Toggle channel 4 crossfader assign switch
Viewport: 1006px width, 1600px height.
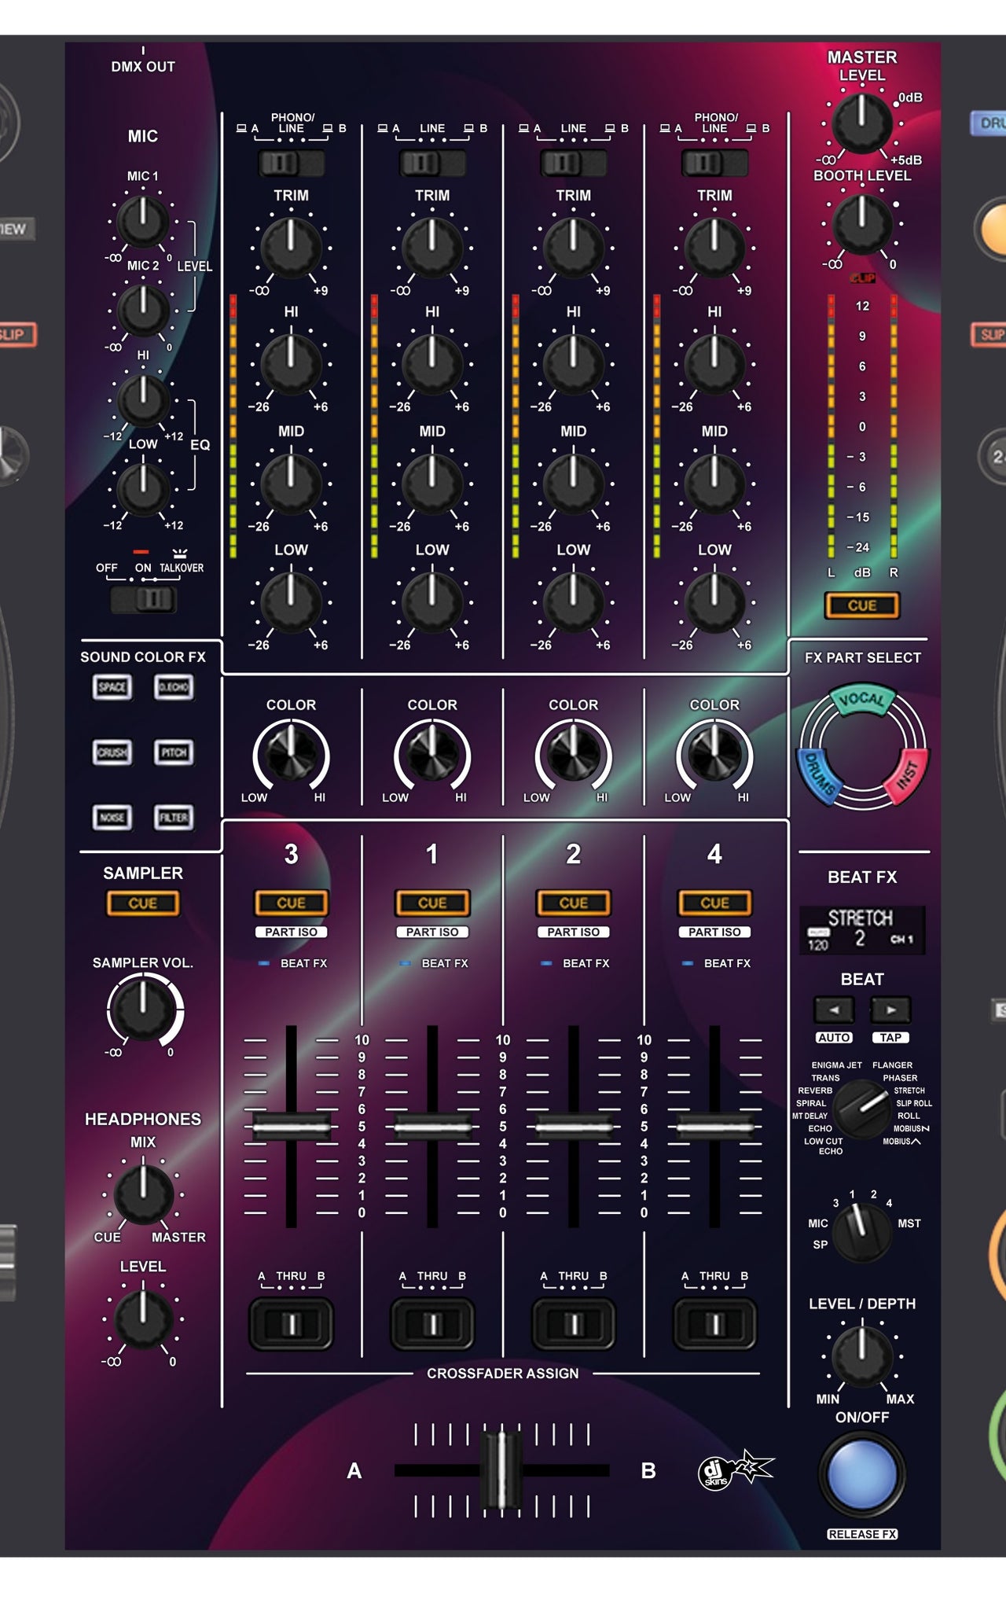click(714, 1324)
